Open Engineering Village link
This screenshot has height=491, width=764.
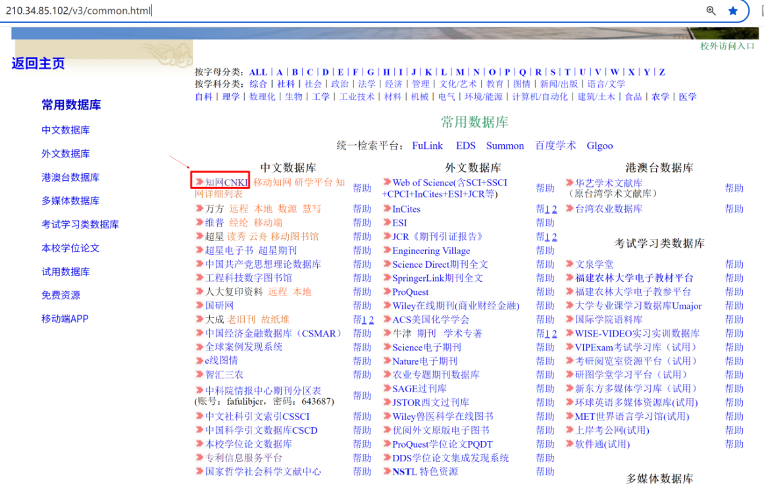point(431,251)
